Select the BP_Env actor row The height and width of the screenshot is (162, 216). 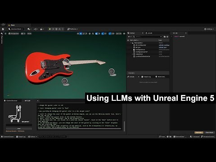pyautogui.click(x=148, y=47)
